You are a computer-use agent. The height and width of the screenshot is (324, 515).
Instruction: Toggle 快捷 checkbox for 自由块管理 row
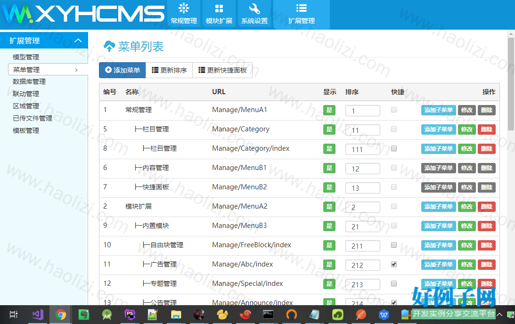pos(394,245)
